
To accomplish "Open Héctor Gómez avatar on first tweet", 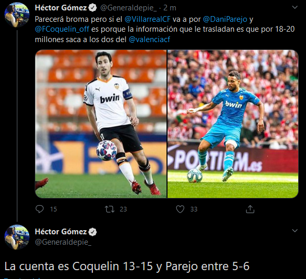I will tap(17, 15).
